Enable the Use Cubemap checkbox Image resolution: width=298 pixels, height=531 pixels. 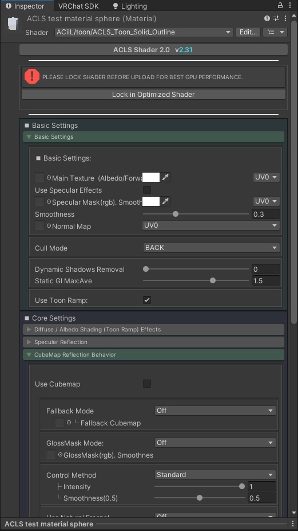click(147, 384)
